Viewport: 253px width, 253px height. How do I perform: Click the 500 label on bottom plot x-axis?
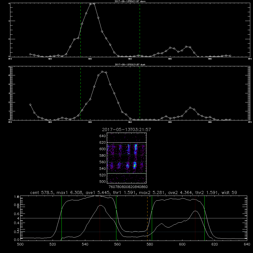click(20, 244)
